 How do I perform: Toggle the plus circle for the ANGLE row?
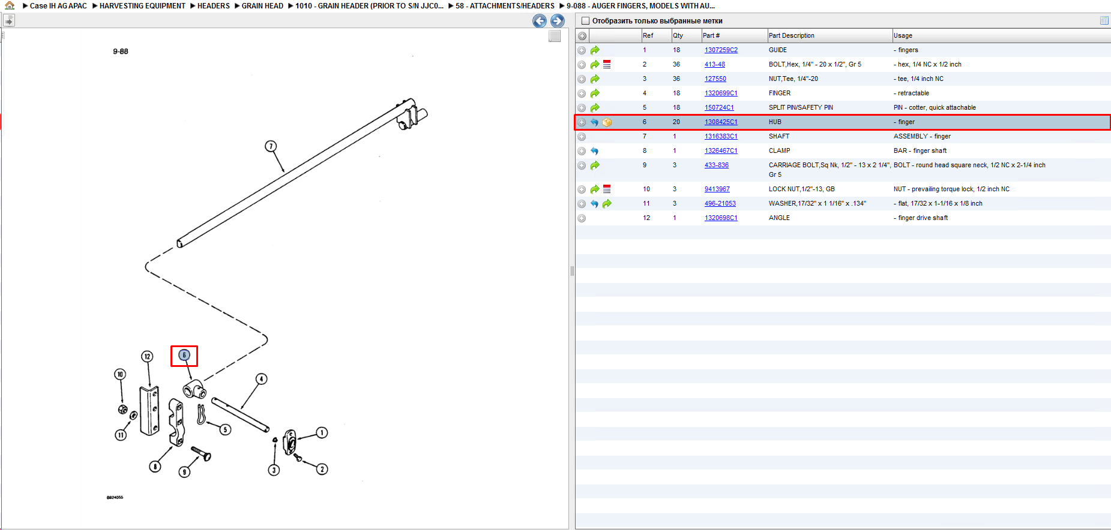[x=582, y=218]
